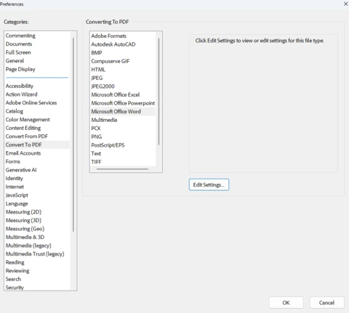Select Adobe Formats file type
The height and width of the screenshot is (313, 349).
pyautogui.click(x=109, y=36)
